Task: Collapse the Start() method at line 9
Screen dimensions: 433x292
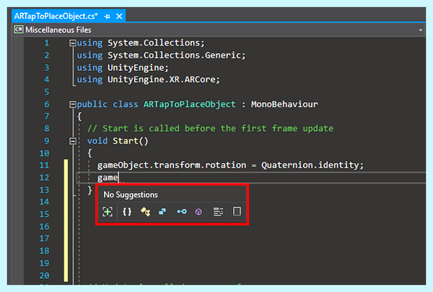Action: coord(73,141)
